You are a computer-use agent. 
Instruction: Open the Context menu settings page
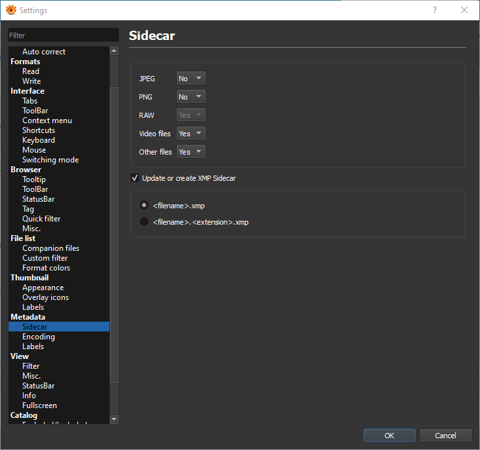pos(47,121)
